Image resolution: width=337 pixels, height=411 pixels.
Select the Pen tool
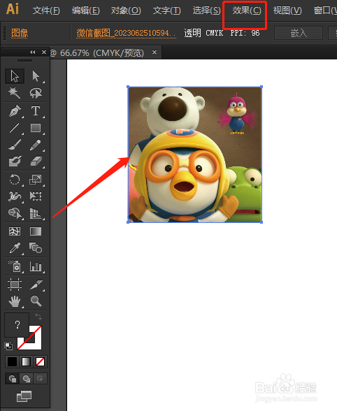(15, 111)
